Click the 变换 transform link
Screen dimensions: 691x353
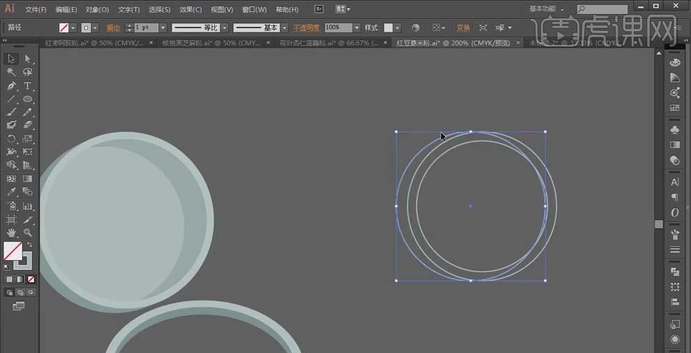[463, 28]
